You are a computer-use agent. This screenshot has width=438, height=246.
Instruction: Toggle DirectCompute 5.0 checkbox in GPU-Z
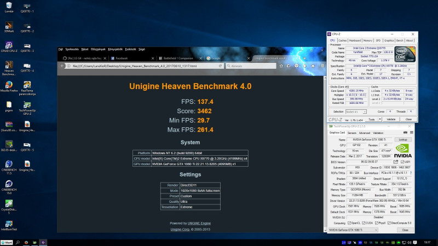pos(389,223)
